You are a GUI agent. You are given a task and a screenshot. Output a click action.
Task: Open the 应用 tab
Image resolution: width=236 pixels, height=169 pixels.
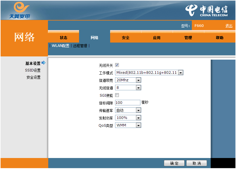(x=157, y=38)
